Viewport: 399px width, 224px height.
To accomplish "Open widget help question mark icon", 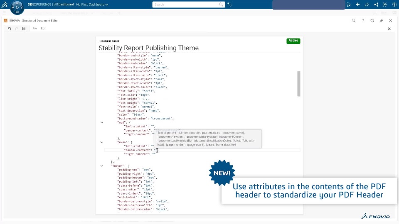I will point(363,21).
